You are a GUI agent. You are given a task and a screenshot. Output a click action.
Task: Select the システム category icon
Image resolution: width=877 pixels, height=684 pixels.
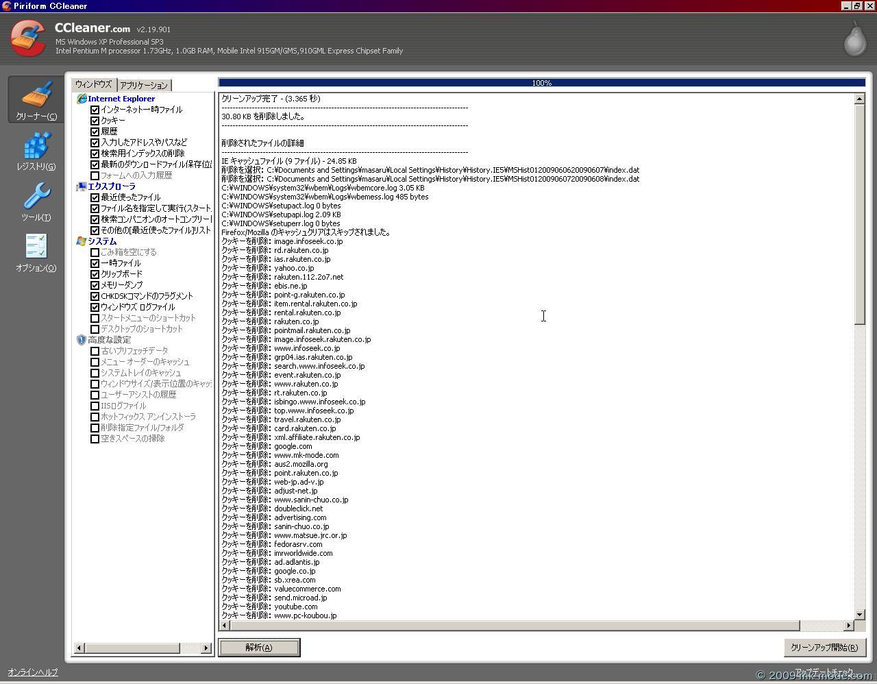(x=82, y=241)
